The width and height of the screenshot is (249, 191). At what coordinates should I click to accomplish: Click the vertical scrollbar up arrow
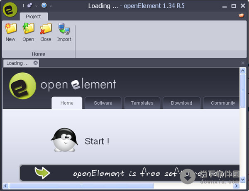pyautogui.click(x=243, y=71)
